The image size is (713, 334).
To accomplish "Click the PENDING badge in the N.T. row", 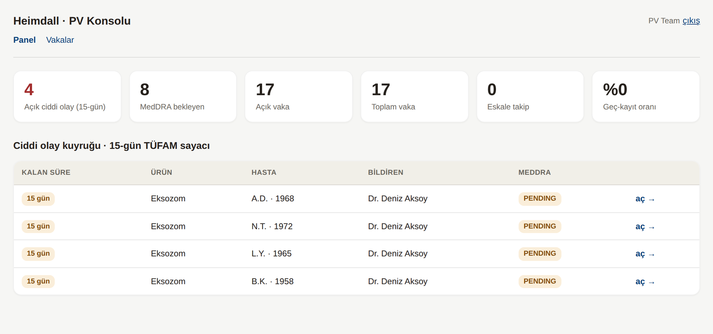I will (540, 226).
